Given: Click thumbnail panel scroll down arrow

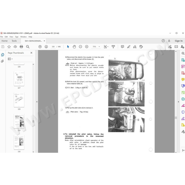Looking at the screenshot, I should point(33,152).
